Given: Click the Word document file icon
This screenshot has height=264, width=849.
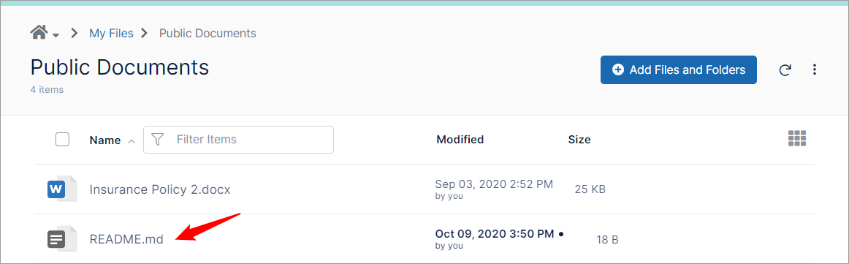Looking at the screenshot, I should [61, 189].
